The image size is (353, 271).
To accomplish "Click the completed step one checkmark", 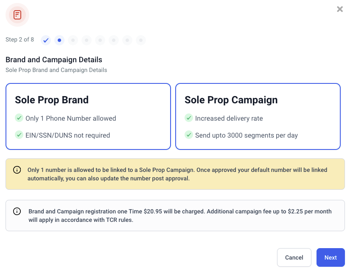I will click(x=46, y=40).
